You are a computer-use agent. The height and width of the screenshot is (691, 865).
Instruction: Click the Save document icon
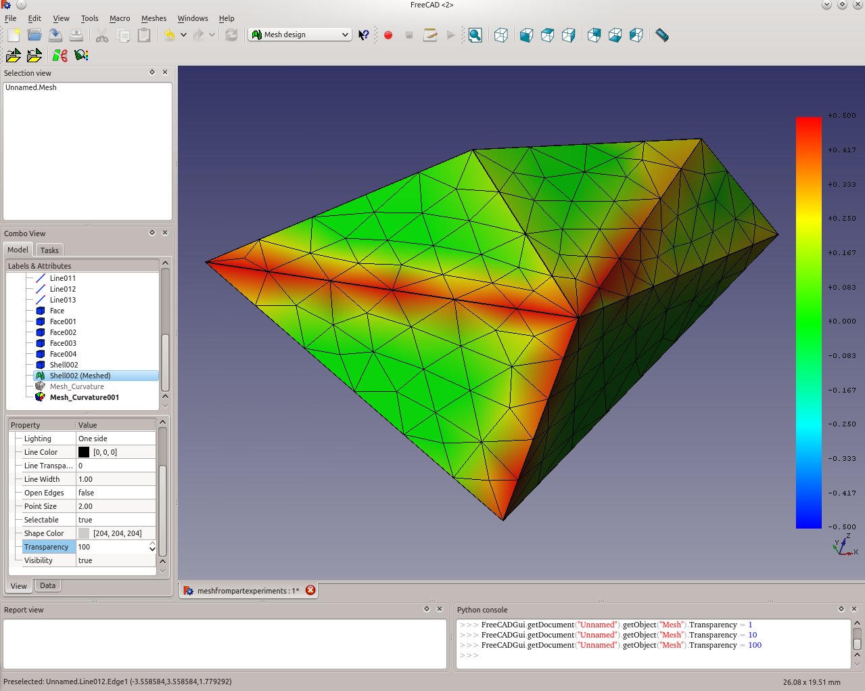point(55,35)
